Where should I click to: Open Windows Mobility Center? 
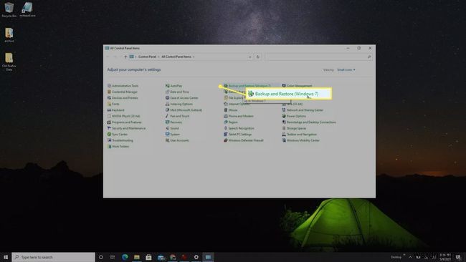click(x=301, y=140)
